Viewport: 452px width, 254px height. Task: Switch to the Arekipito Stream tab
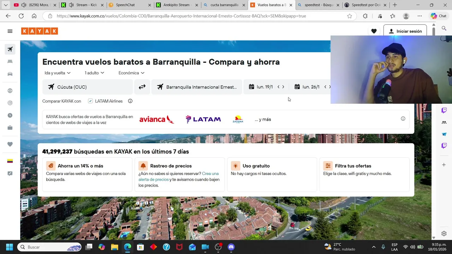pos(177,5)
